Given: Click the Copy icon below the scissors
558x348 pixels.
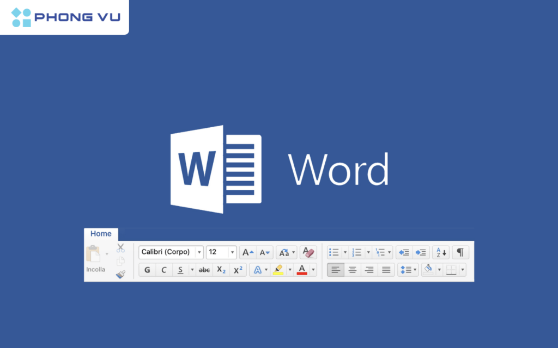Looking at the screenshot, I should click(x=120, y=261).
